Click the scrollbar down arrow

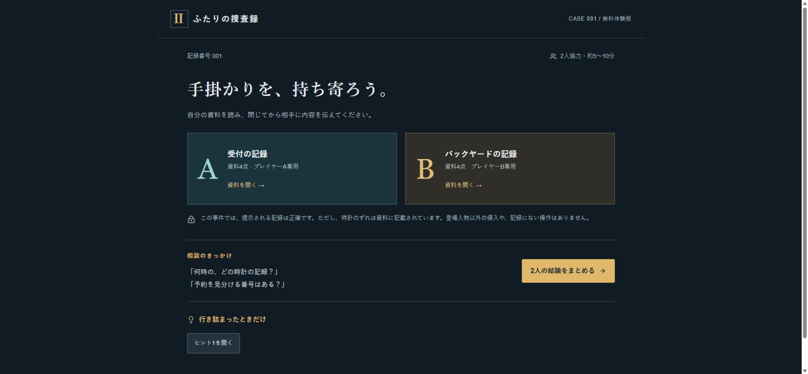click(x=805, y=371)
